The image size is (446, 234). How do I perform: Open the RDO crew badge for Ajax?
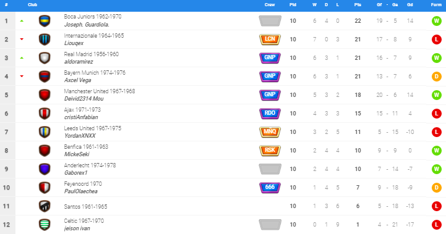(270, 114)
